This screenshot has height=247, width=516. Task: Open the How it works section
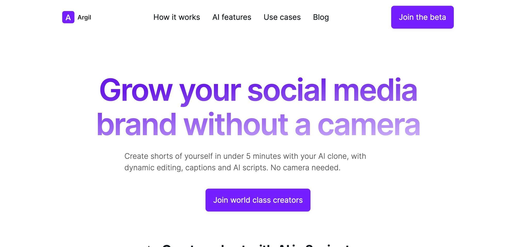[177, 17]
